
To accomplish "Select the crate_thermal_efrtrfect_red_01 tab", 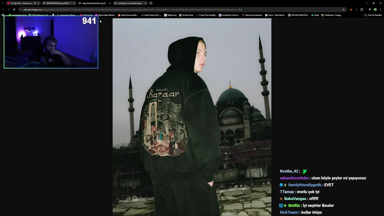I will 94,3.
